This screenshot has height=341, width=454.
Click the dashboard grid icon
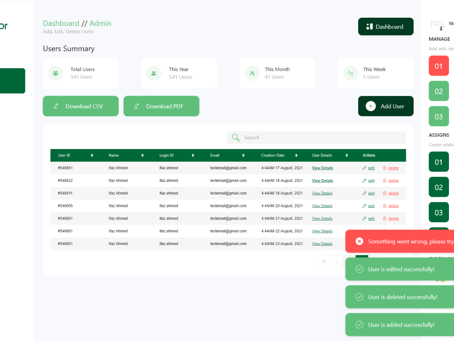(370, 26)
